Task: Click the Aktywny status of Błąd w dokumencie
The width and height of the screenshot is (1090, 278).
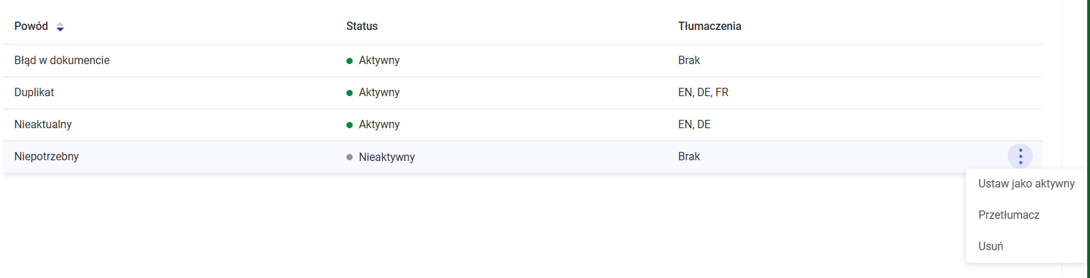Action: [x=379, y=61]
